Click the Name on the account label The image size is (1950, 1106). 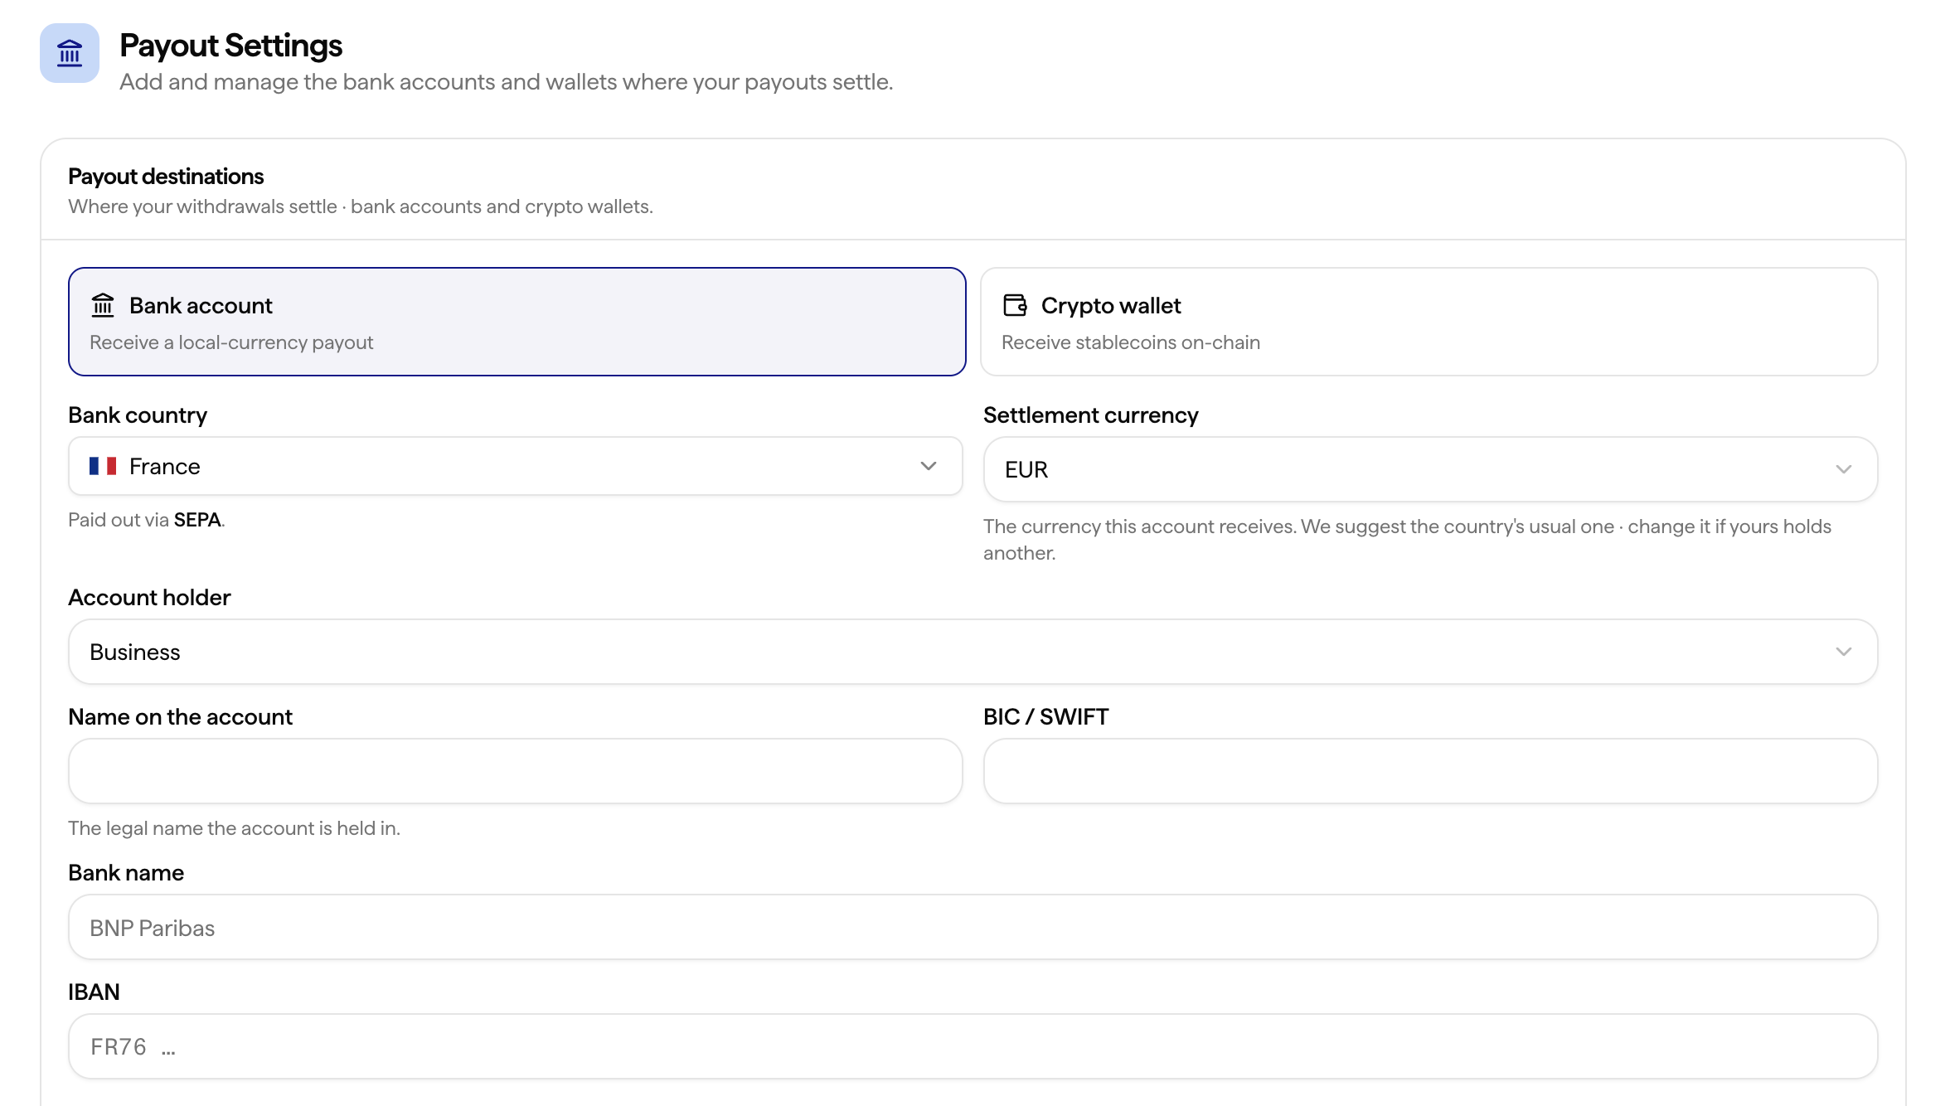180,717
